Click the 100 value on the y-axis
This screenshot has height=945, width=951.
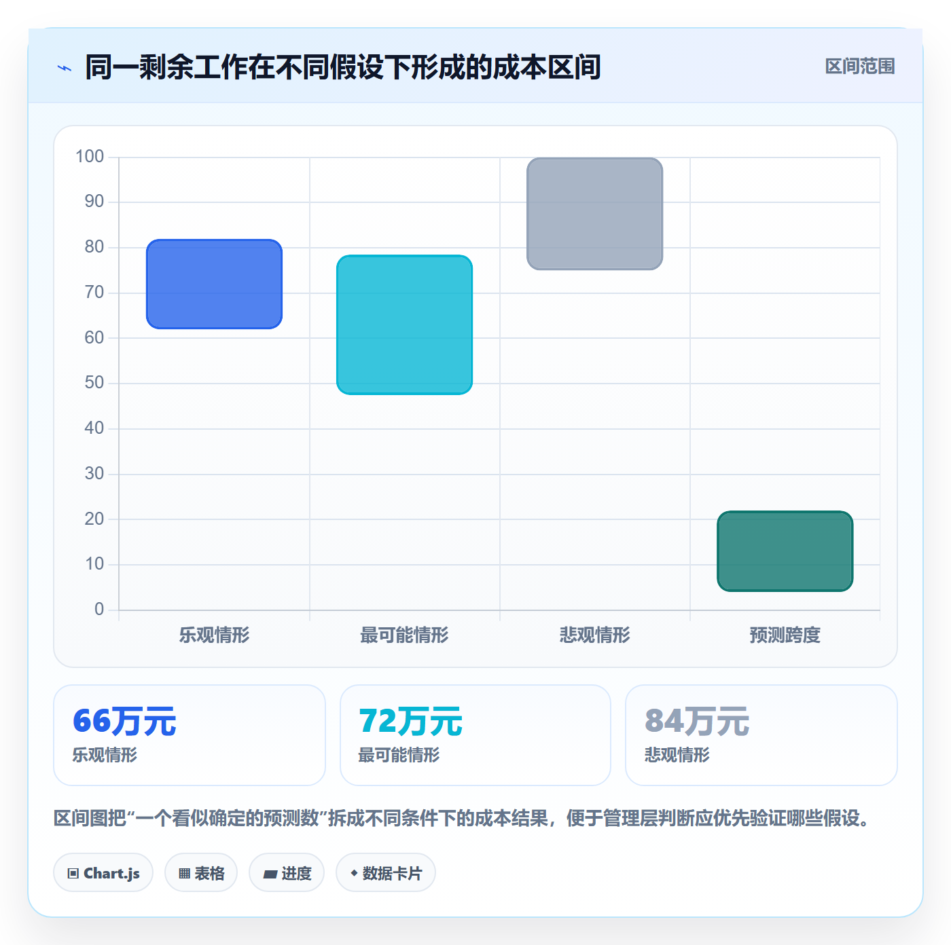click(90, 157)
